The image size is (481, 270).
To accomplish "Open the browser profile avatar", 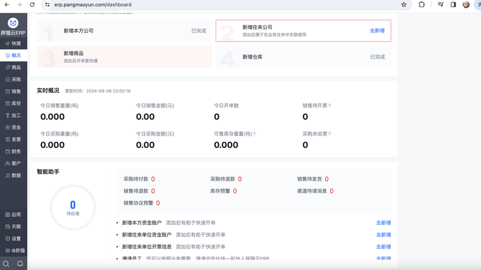I will 466,5.
